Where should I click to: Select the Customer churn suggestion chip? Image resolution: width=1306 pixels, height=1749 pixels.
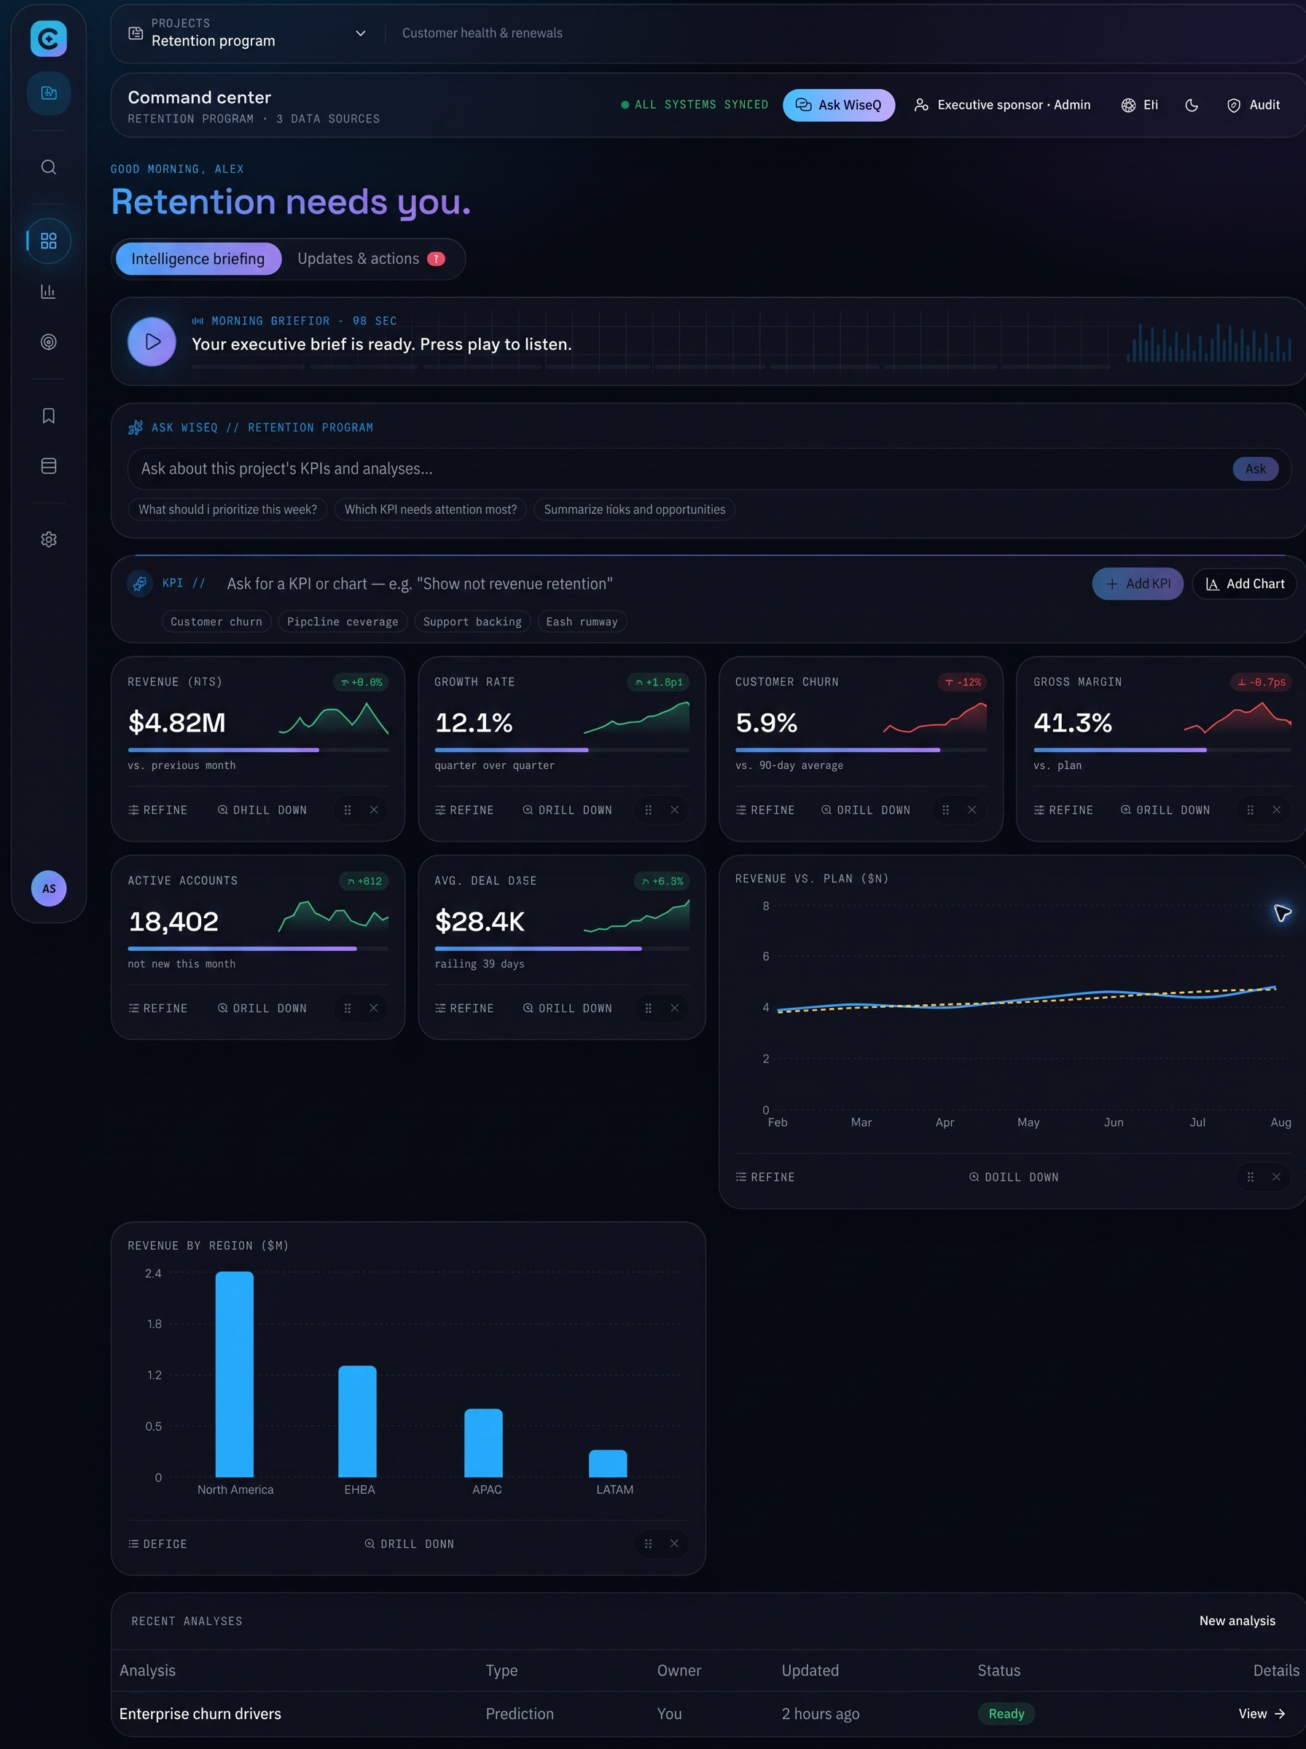click(x=216, y=621)
